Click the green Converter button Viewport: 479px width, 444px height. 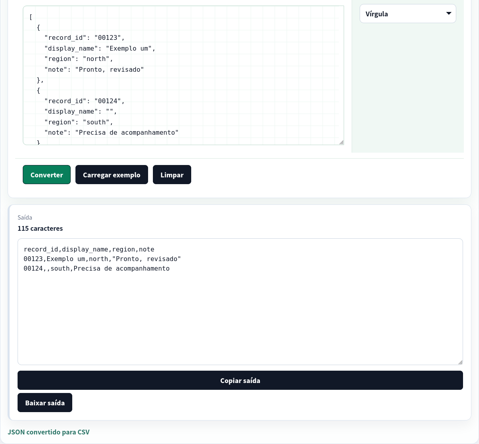tap(47, 175)
